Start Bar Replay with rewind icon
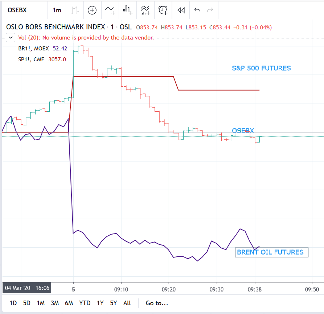 pos(181,10)
